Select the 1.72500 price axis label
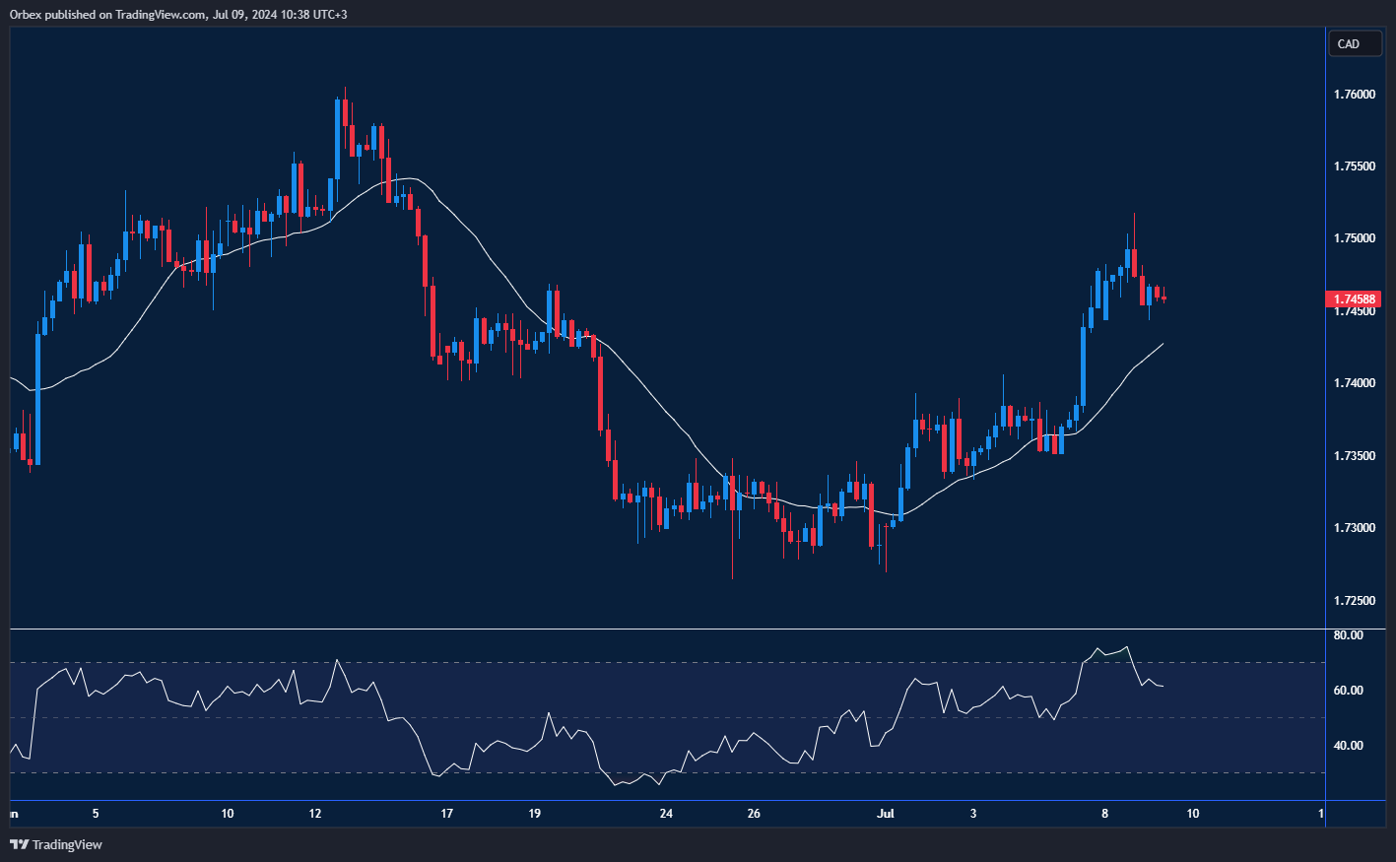This screenshot has width=1396, height=862. coord(1354,600)
